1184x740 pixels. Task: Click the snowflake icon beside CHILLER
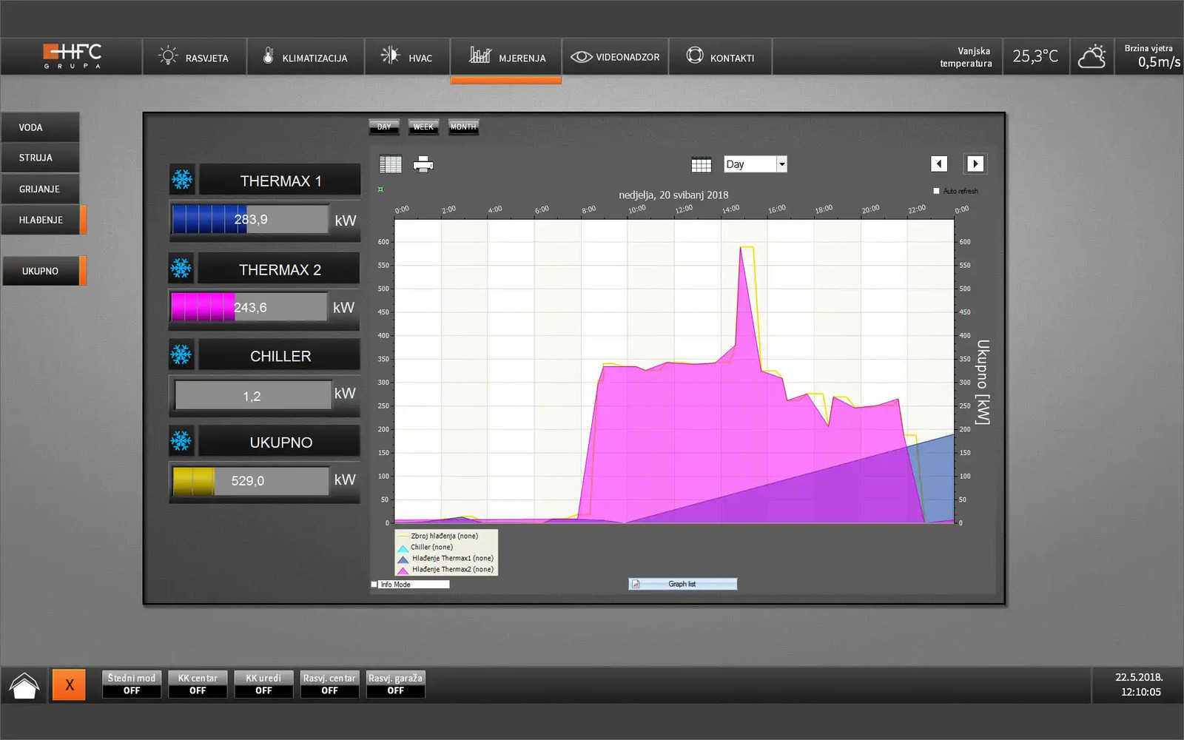[181, 355]
